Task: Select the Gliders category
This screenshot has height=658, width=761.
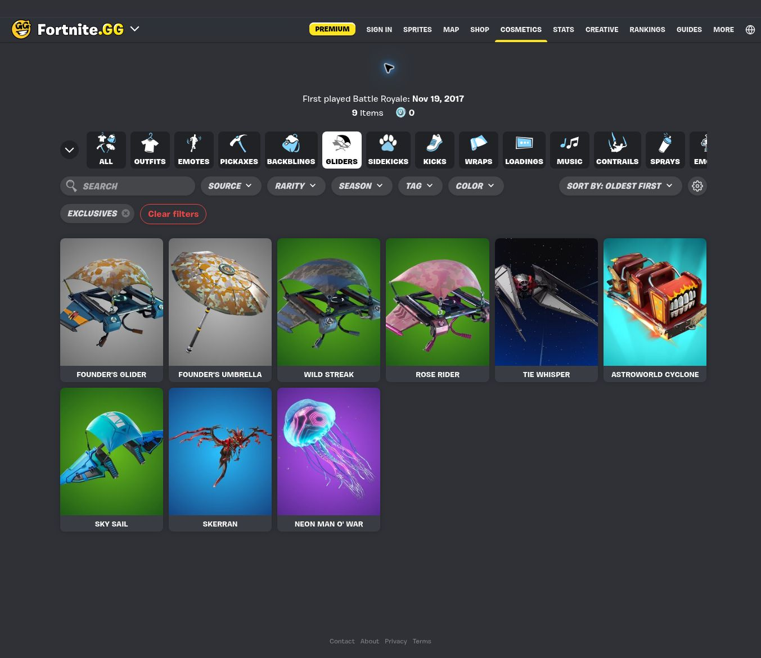Action: click(341, 150)
